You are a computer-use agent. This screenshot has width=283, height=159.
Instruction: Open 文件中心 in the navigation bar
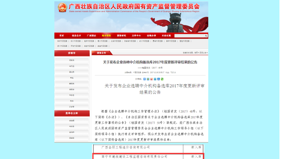click(x=136, y=36)
